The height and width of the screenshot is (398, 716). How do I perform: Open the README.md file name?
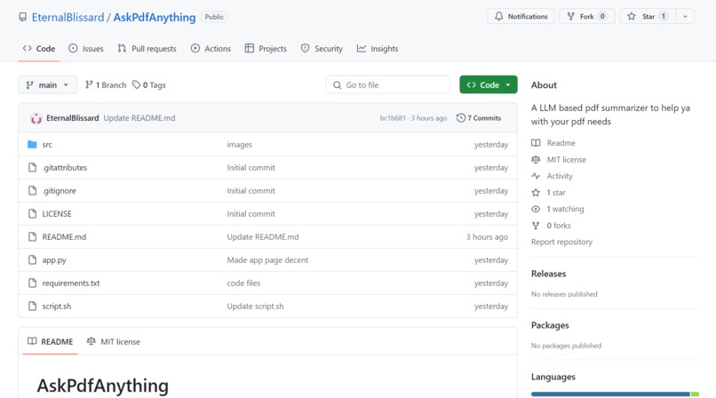pos(64,237)
